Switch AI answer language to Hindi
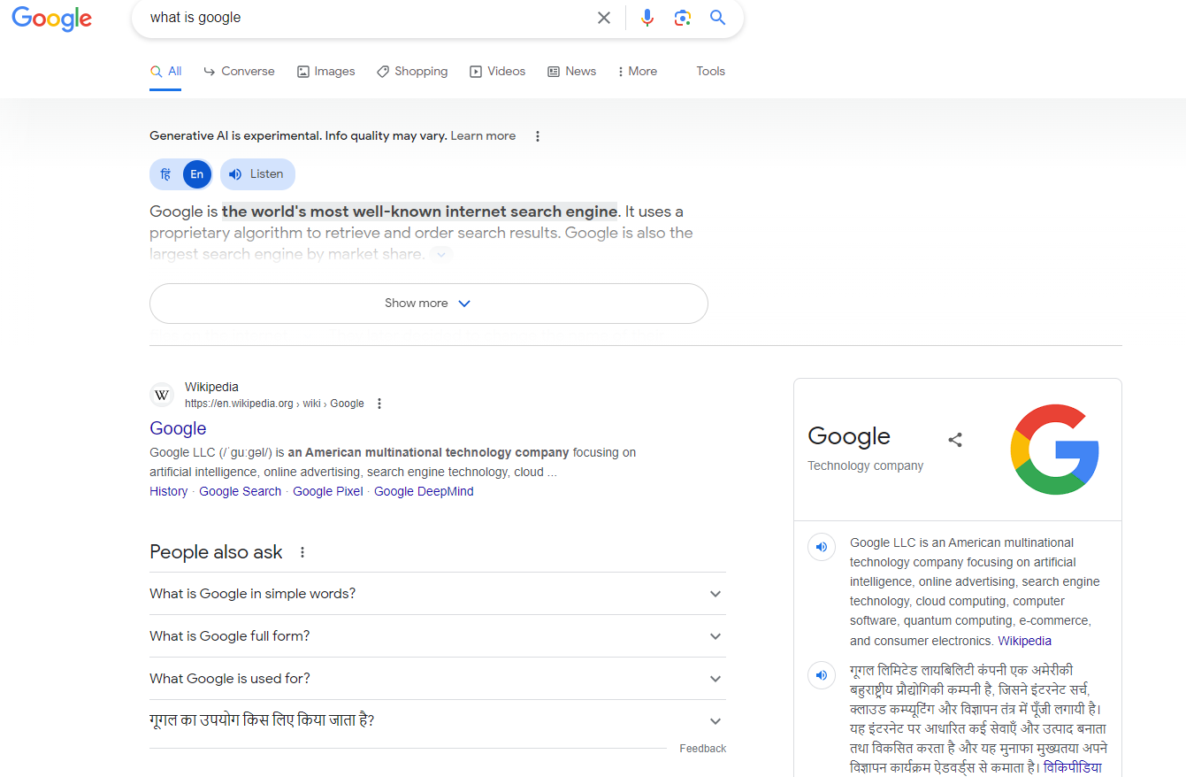 point(165,174)
